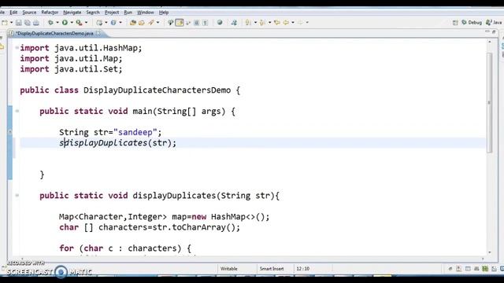Close the DisplayDuplicateCharactersDemo.java tab
Image resolution: width=504 pixels, height=283 pixels.
point(98,33)
